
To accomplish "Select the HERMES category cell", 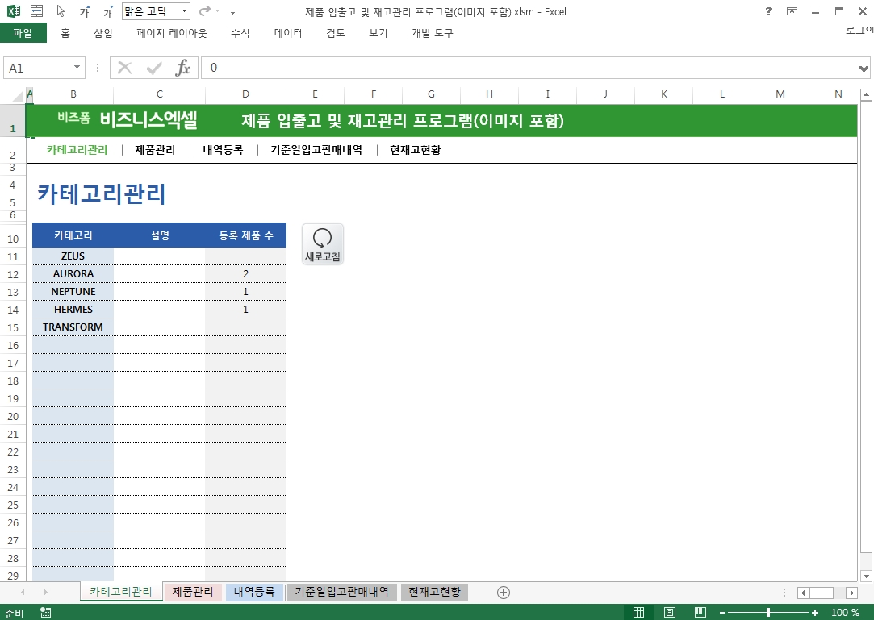I will (73, 310).
